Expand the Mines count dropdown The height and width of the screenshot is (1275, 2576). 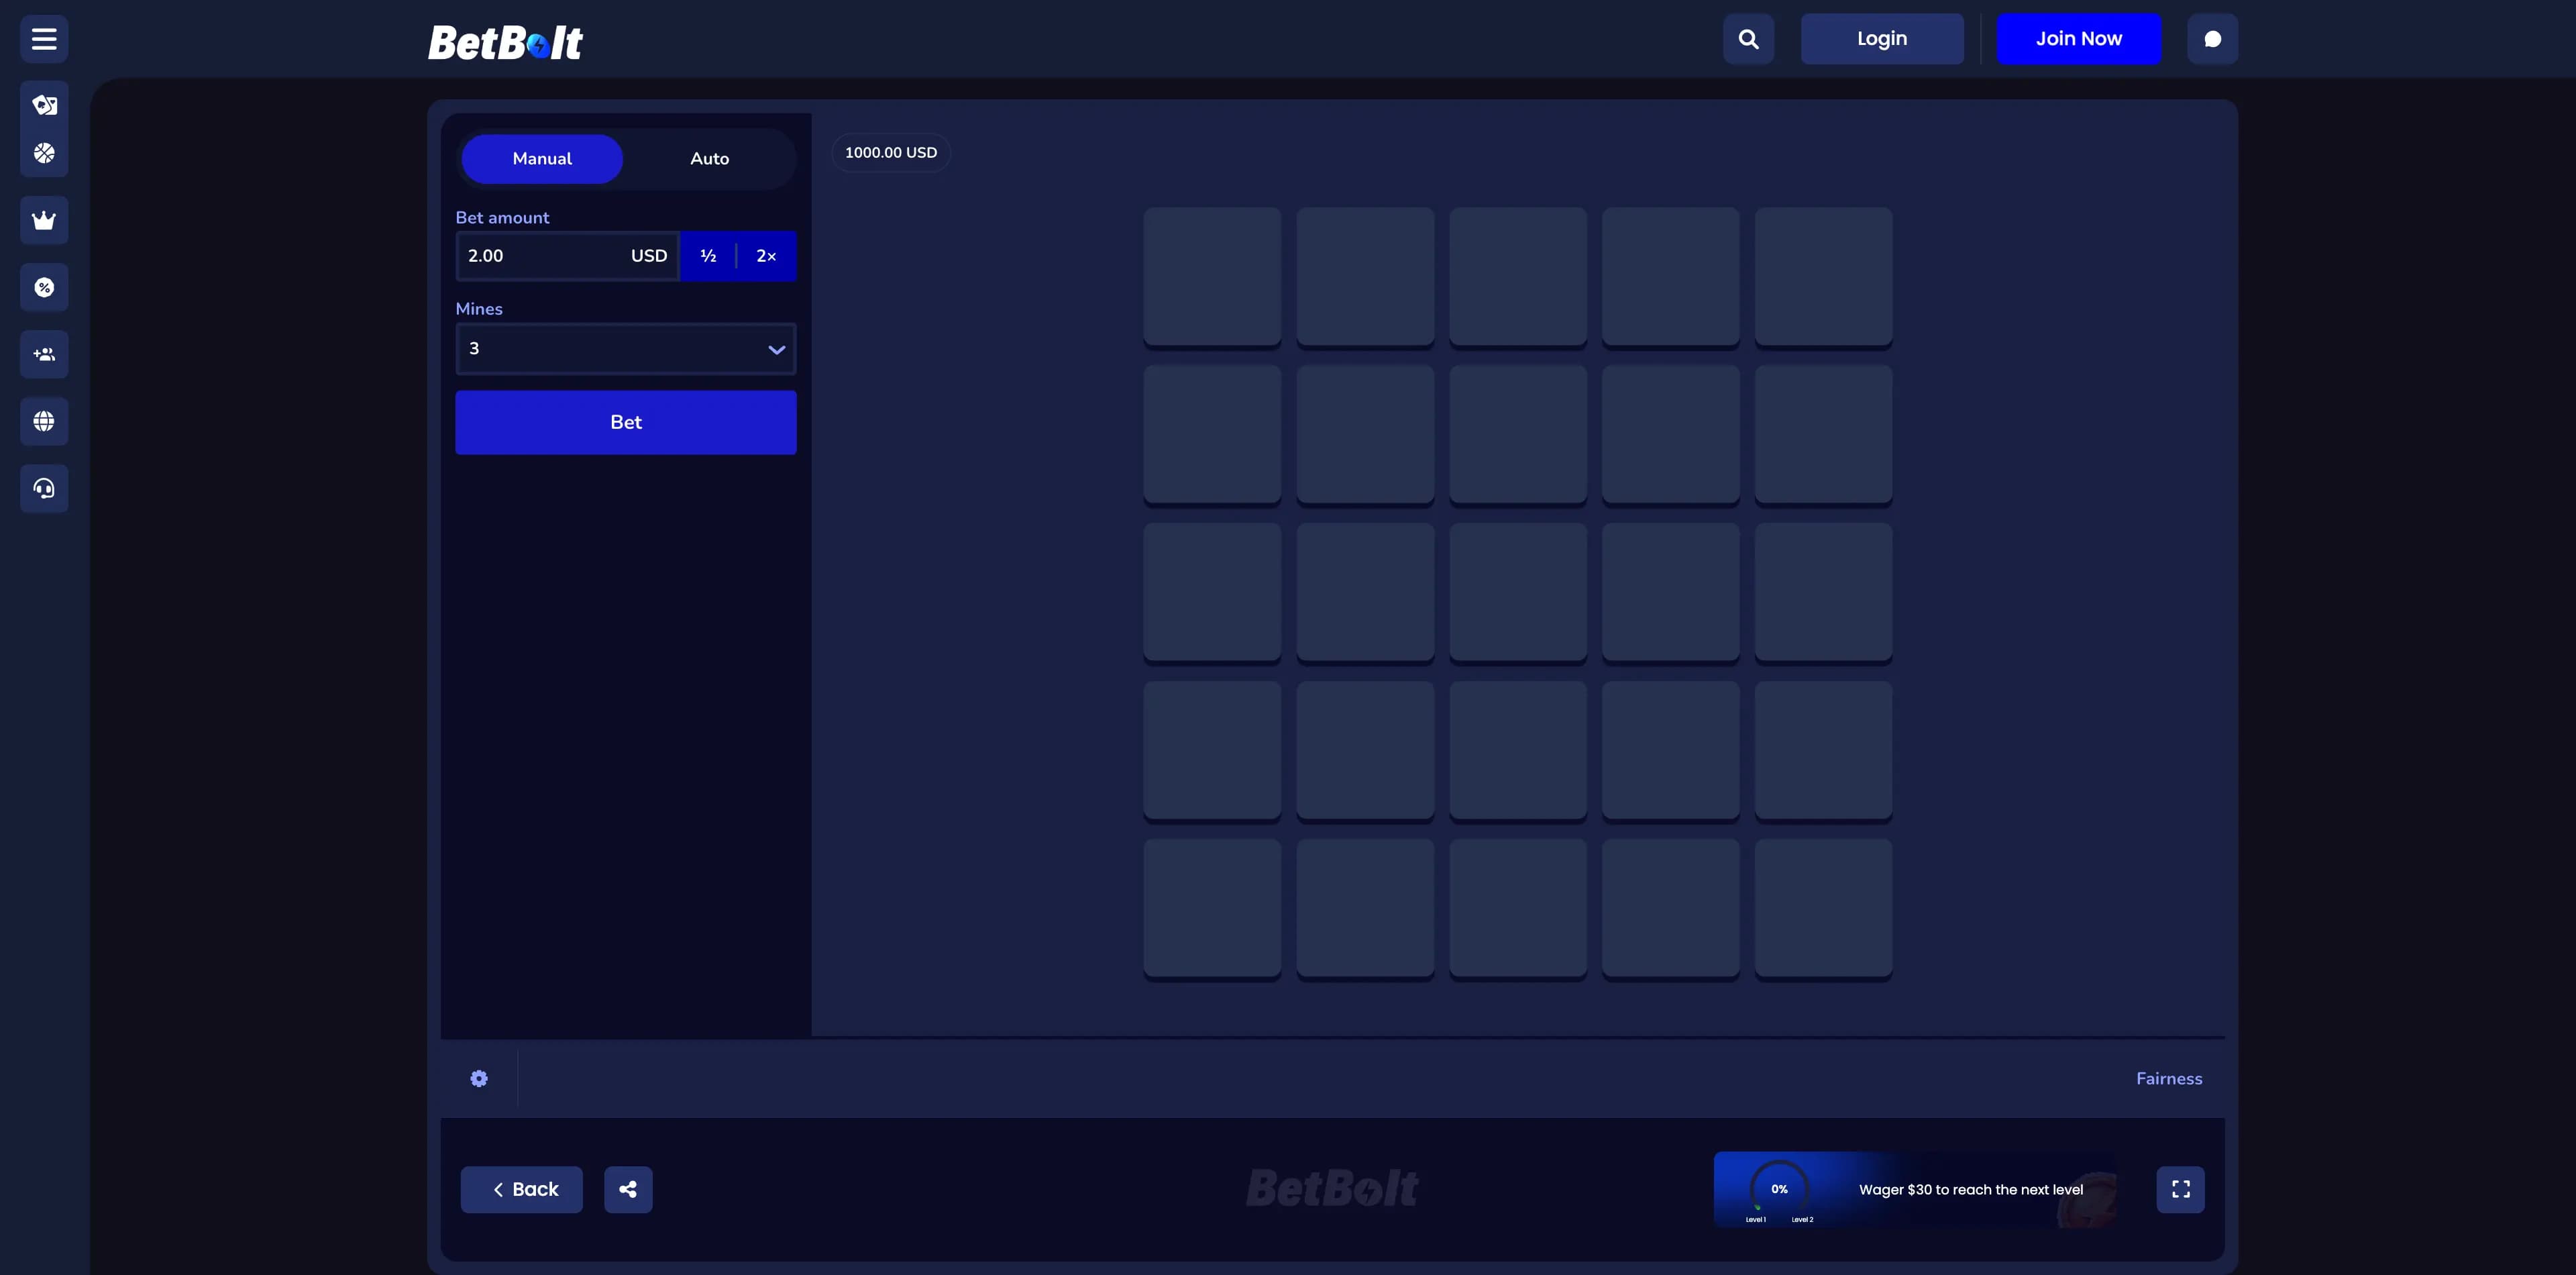pos(625,349)
